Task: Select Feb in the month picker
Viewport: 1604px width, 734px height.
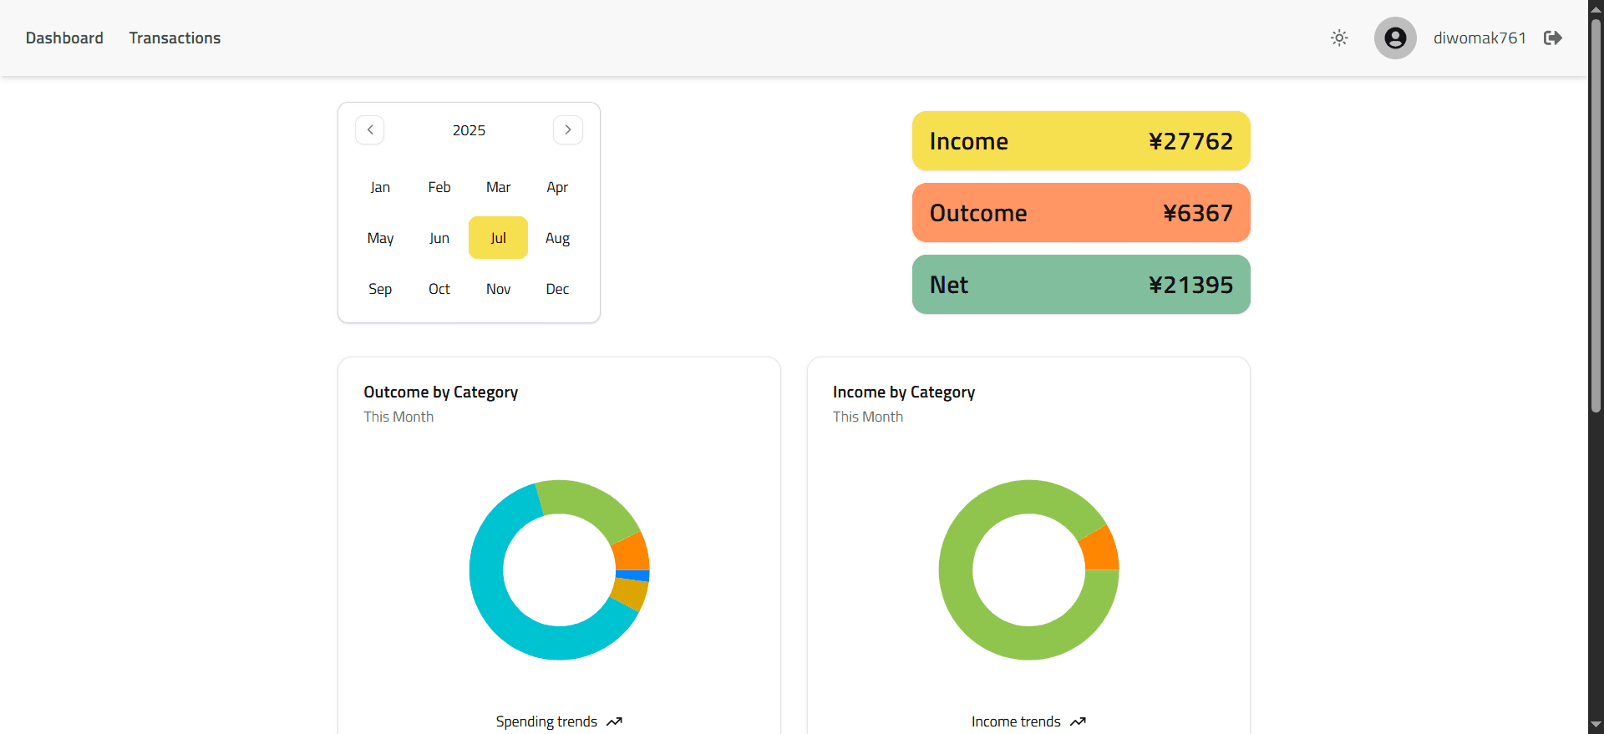Action: tap(439, 187)
